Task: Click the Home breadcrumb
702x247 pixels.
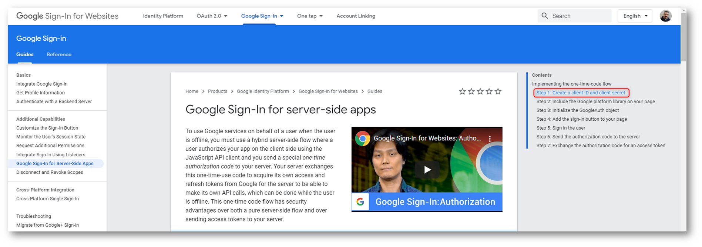Action: 192,91
